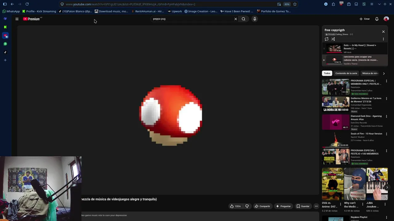Open the YouTube hamburger guide menu
The height and width of the screenshot is (221, 394).
click(17, 19)
